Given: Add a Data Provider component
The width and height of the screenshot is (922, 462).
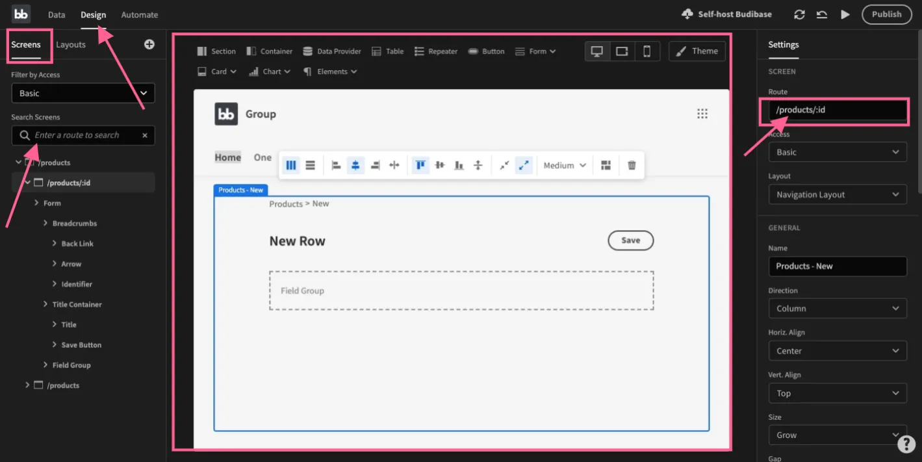Looking at the screenshot, I should [332, 51].
